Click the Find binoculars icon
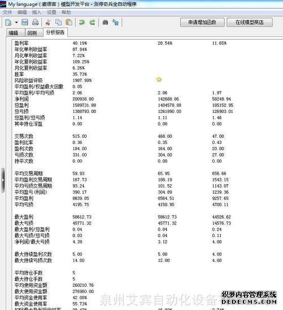The image size is (283, 310). 105,22
